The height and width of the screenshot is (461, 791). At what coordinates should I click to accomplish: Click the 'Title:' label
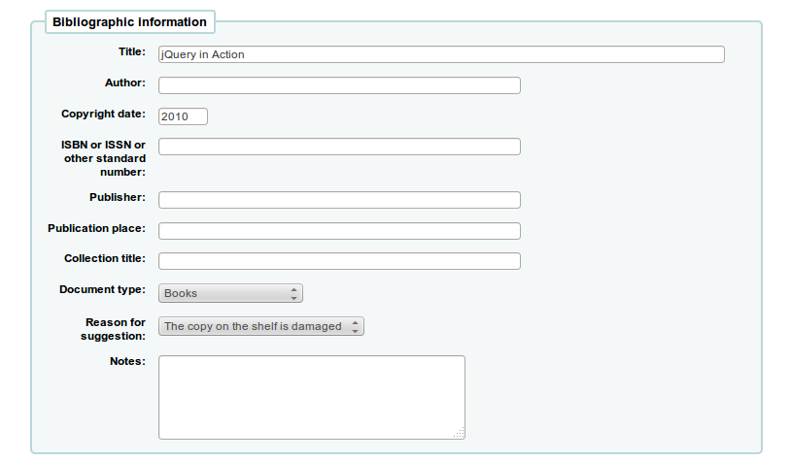tap(131, 51)
